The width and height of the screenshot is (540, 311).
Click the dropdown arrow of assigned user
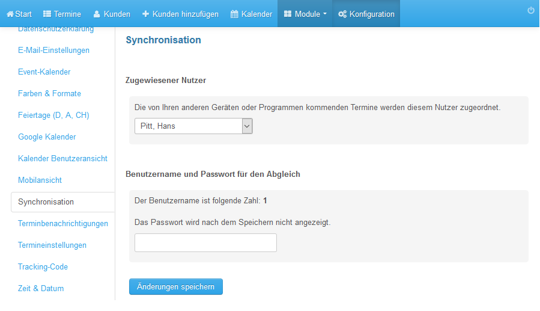tap(247, 126)
